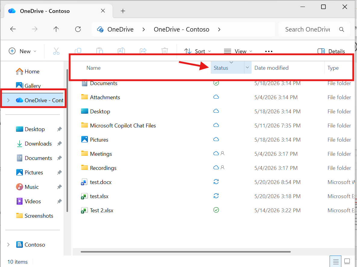Open the View dropdown menu
This screenshot has width=357, height=267.
[238, 51]
